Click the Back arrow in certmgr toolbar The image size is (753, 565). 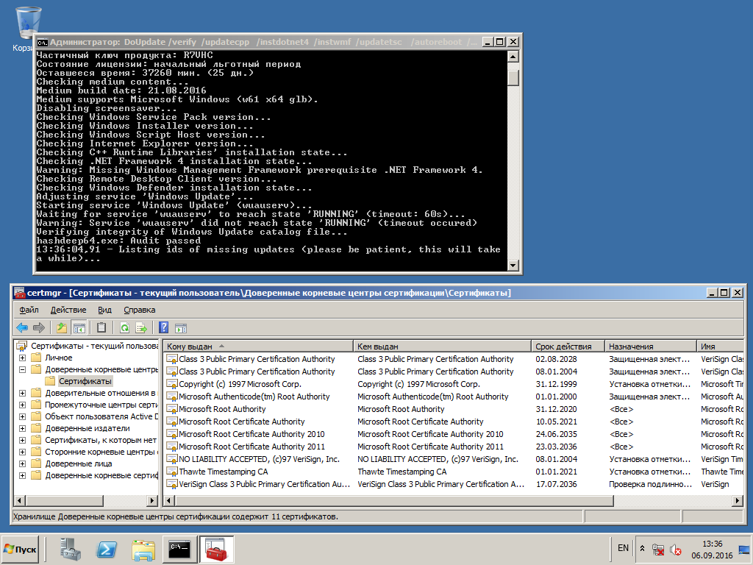click(22, 327)
